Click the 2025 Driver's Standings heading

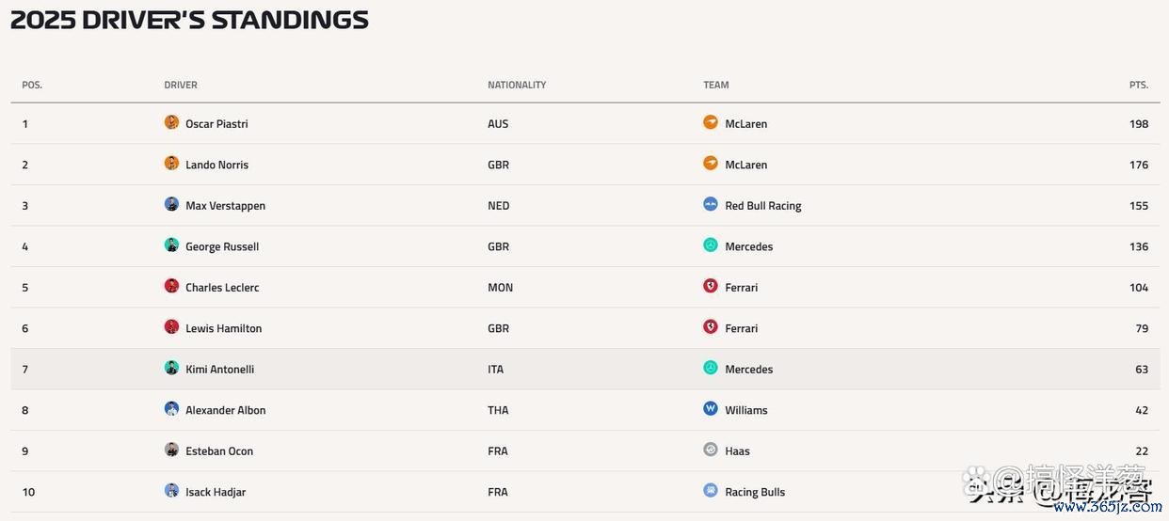[x=189, y=20]
